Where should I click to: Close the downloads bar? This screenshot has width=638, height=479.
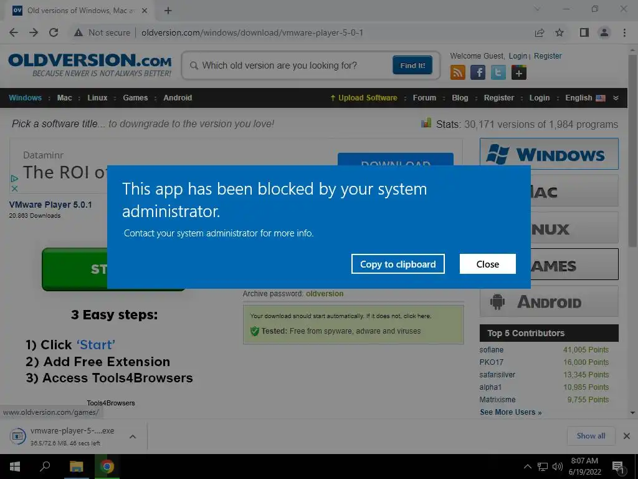[x=627, y=436]
